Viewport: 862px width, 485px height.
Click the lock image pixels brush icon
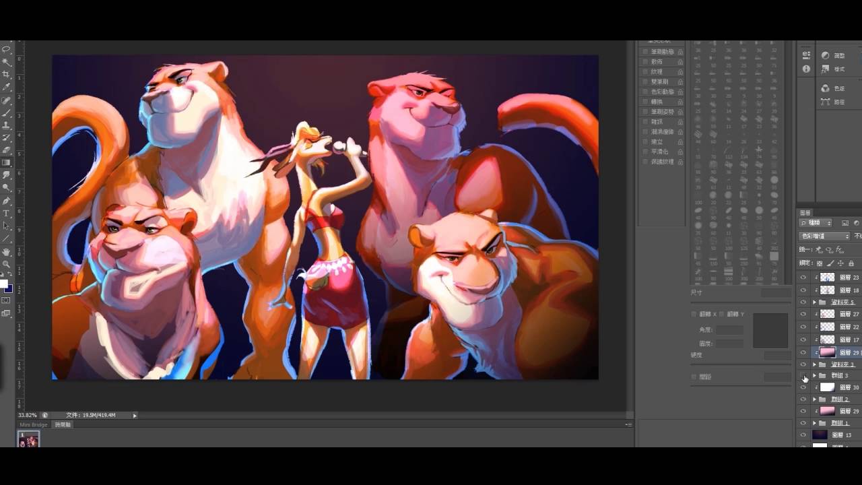coord(830,263)
